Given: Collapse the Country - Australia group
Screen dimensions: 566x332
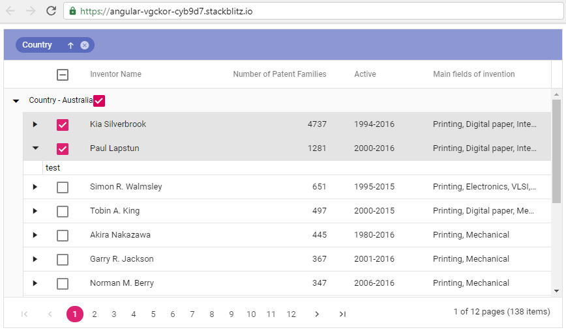Looking at the screenshot, I should (x=16, y=100).
